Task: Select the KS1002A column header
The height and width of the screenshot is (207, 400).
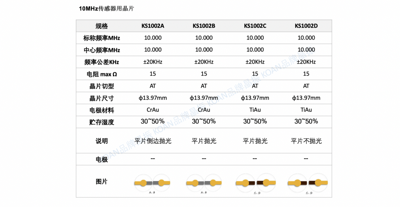Action: tap(153, 26)
